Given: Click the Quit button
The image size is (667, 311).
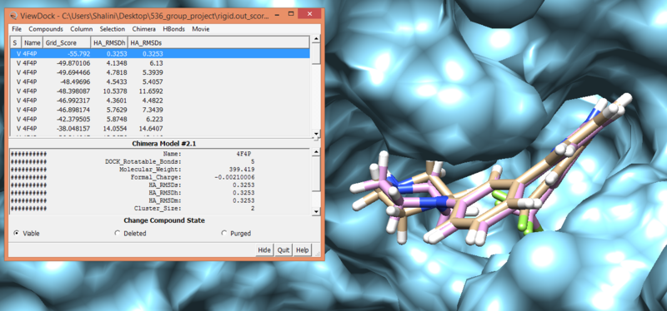Looking at the screenshot, I should click(283, 250).
